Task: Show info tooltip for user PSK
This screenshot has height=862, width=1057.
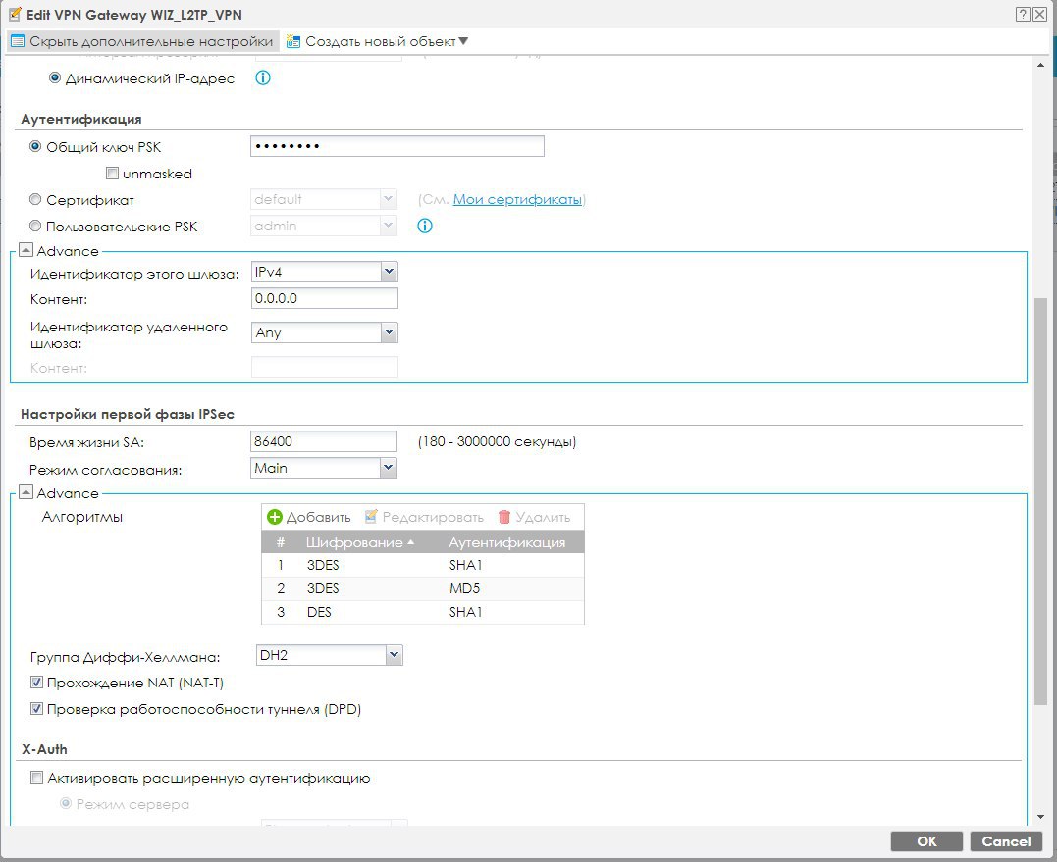Action: point(425,226)
